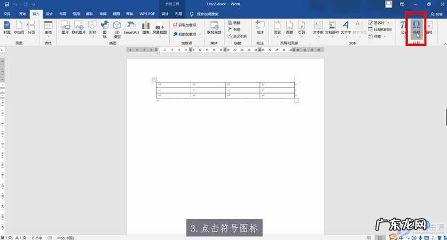This screenshot has height=240, width=447.
Task: Switch to the 开始 (Home) ribbon tab
Action: [x=22, y=14]
